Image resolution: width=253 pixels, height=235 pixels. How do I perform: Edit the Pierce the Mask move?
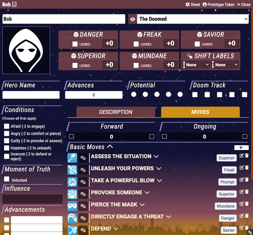pos(242,204)
